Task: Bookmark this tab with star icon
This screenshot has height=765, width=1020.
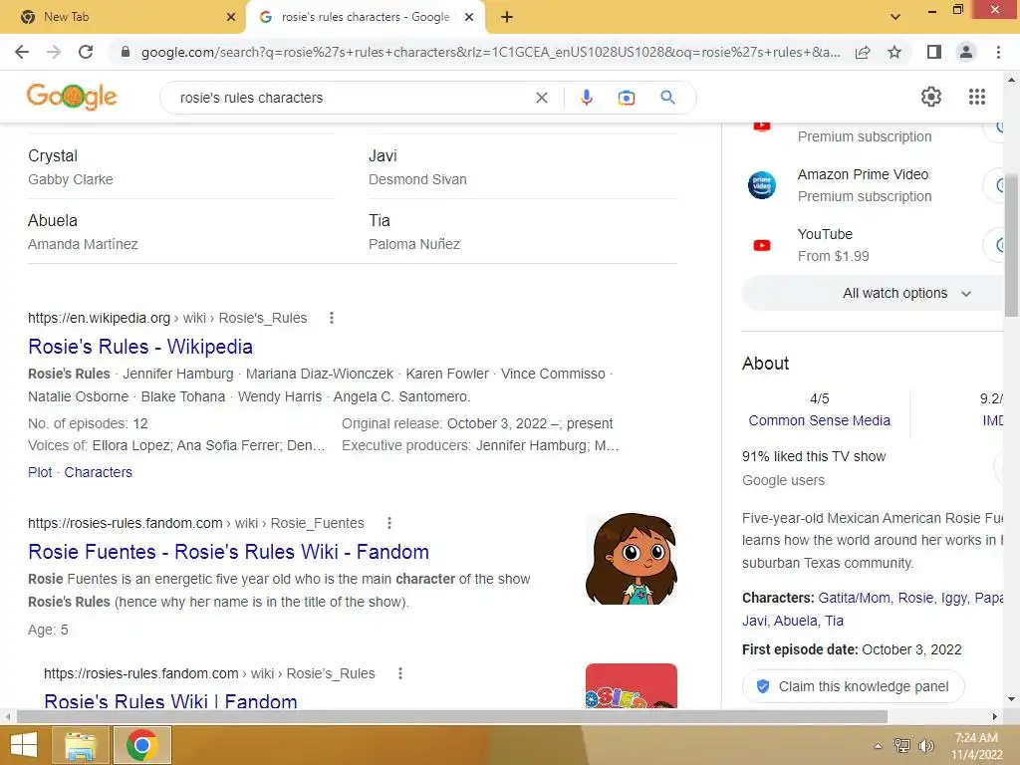Action: coord(894,52)
